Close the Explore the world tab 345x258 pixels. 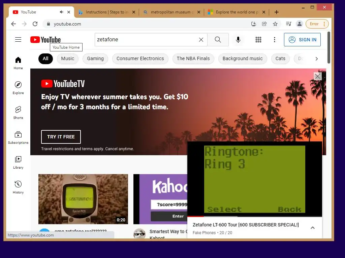click(x=264, y=12)
